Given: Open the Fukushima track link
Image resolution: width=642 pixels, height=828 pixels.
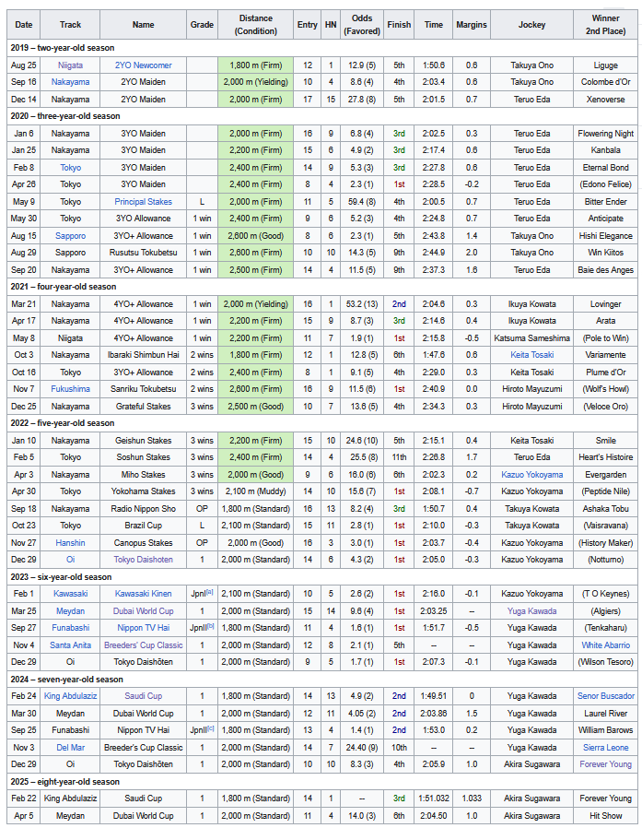Looking at the screenshot, I should click(70, 389).
